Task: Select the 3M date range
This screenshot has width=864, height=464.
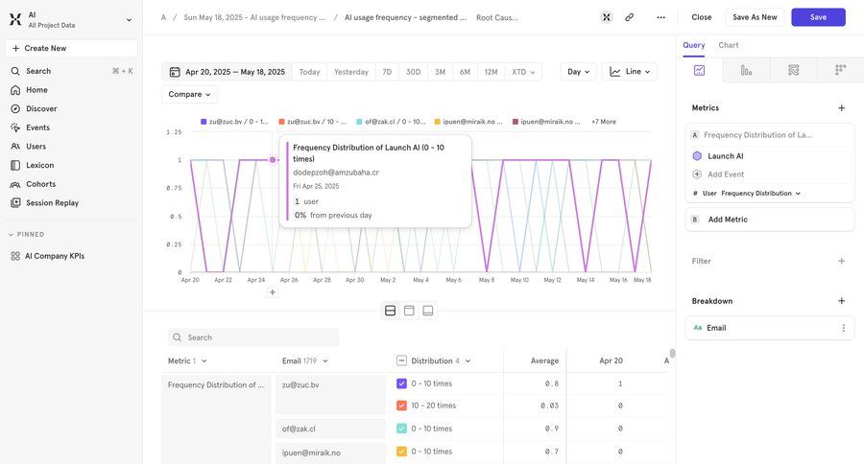Action: pyautogui.click(x=440, y=72)
